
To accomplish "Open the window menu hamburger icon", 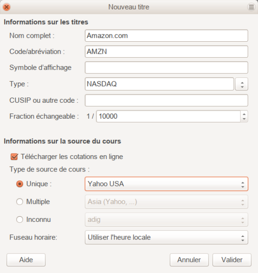I will [x=251, y=7].
